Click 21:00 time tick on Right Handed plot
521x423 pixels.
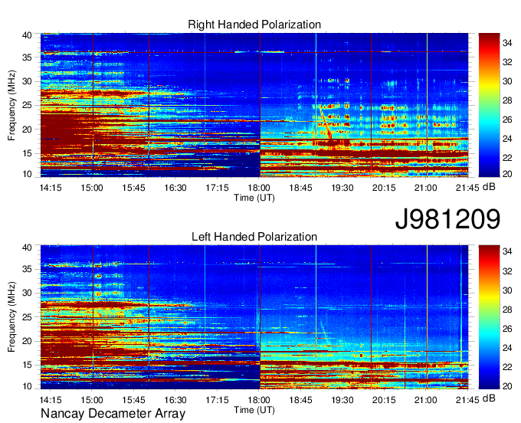click(x=426, y=188)
